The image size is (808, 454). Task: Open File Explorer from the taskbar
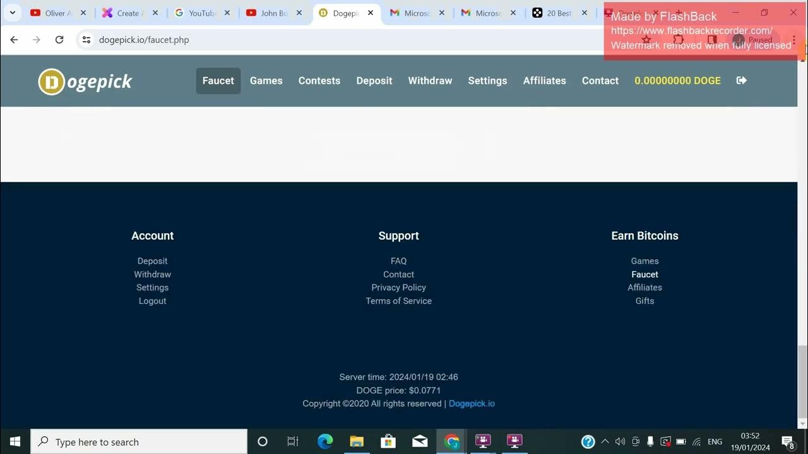tap(357, 441)
